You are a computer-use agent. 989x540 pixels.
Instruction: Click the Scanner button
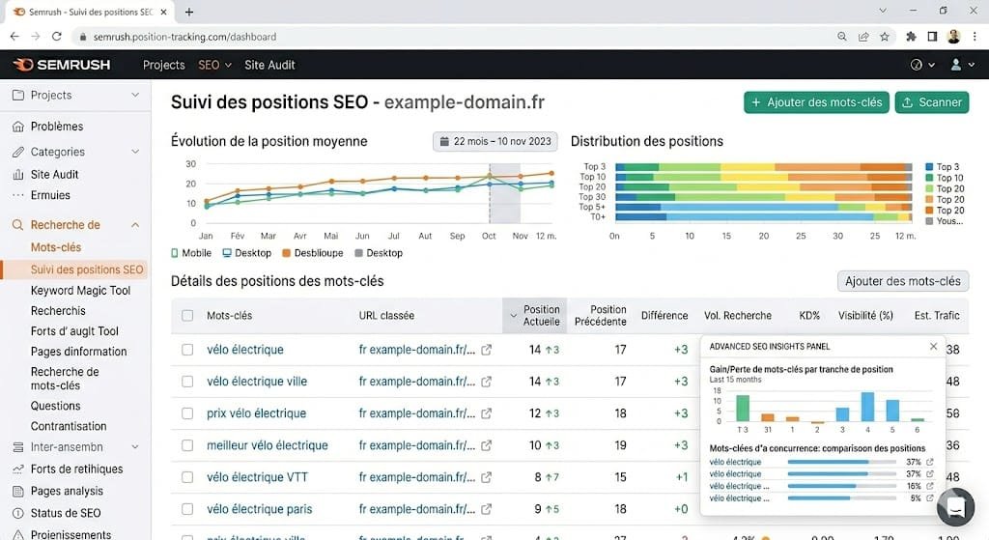pyautogui.click(x=932, y=102)
